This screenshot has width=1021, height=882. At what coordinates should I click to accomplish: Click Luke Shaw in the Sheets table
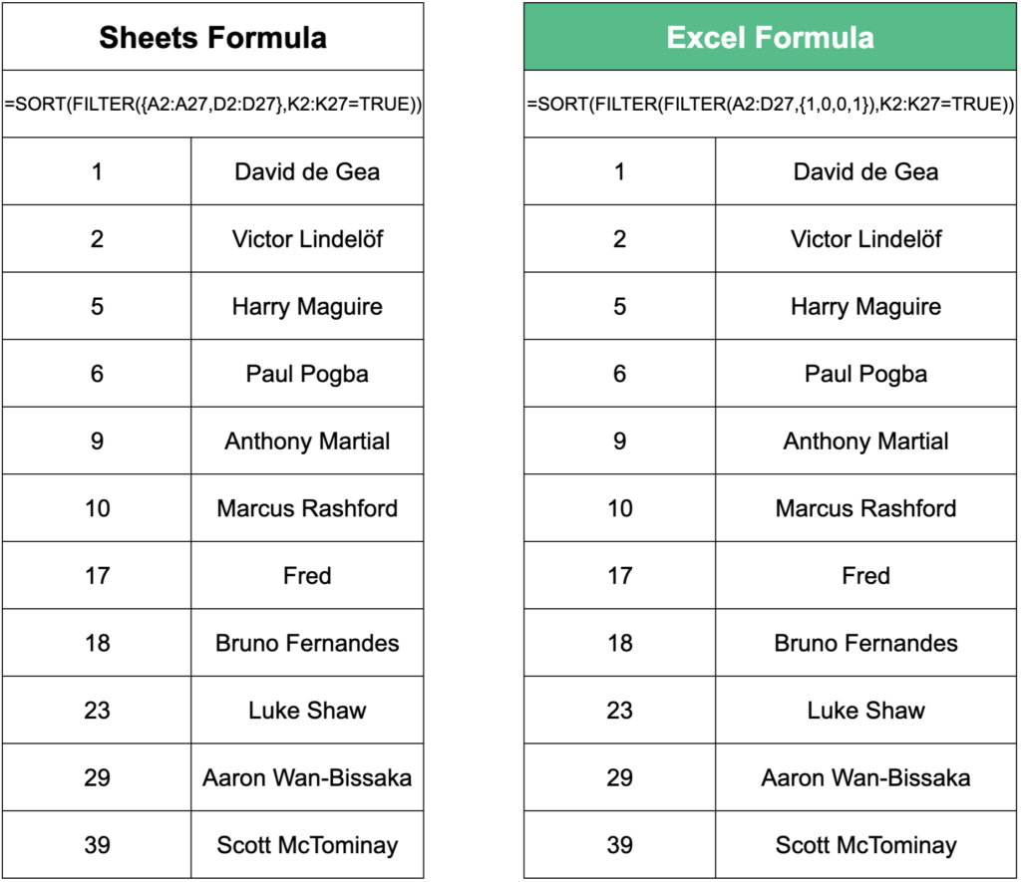coord(307,711)
